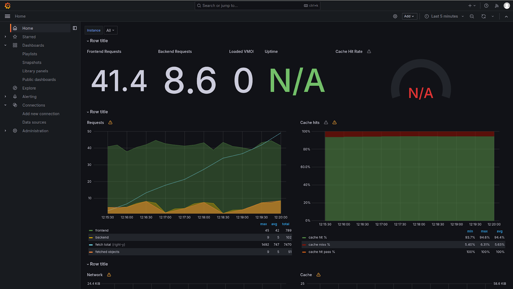Screen dimensions: 513x289
Task: Click the zoom out time range magnifier
Action: [472, 16]
